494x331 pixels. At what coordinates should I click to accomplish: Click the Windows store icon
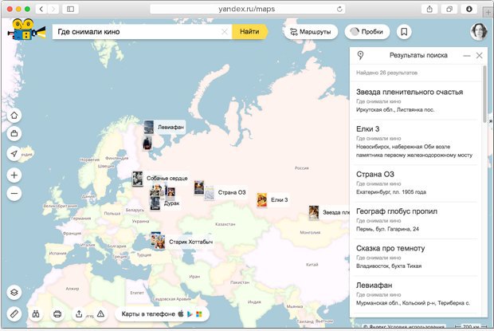(199, 314)
